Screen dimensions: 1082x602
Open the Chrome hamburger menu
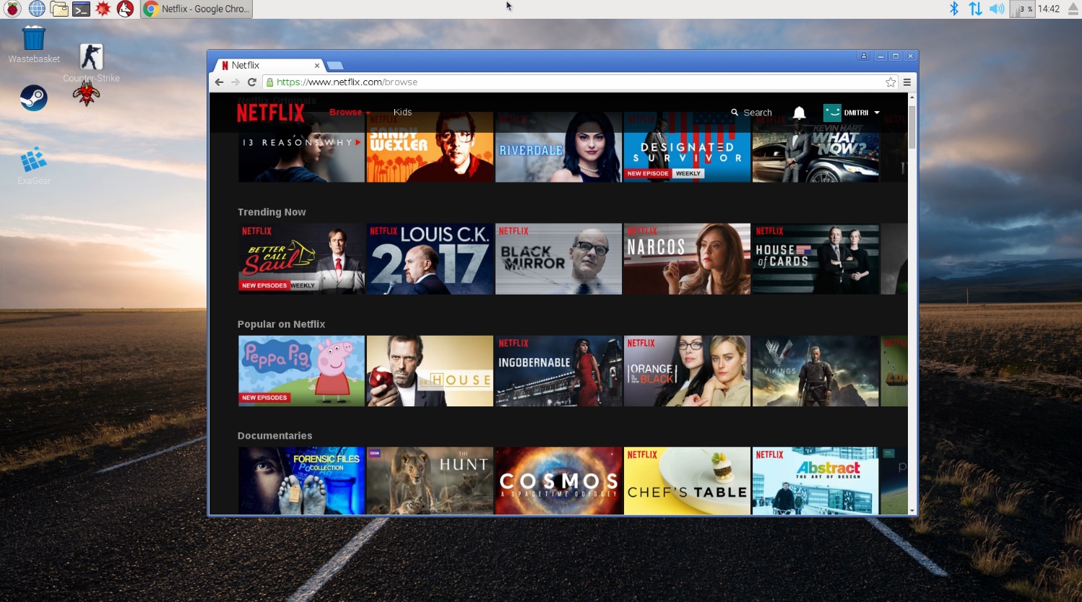tap(907, 82)
